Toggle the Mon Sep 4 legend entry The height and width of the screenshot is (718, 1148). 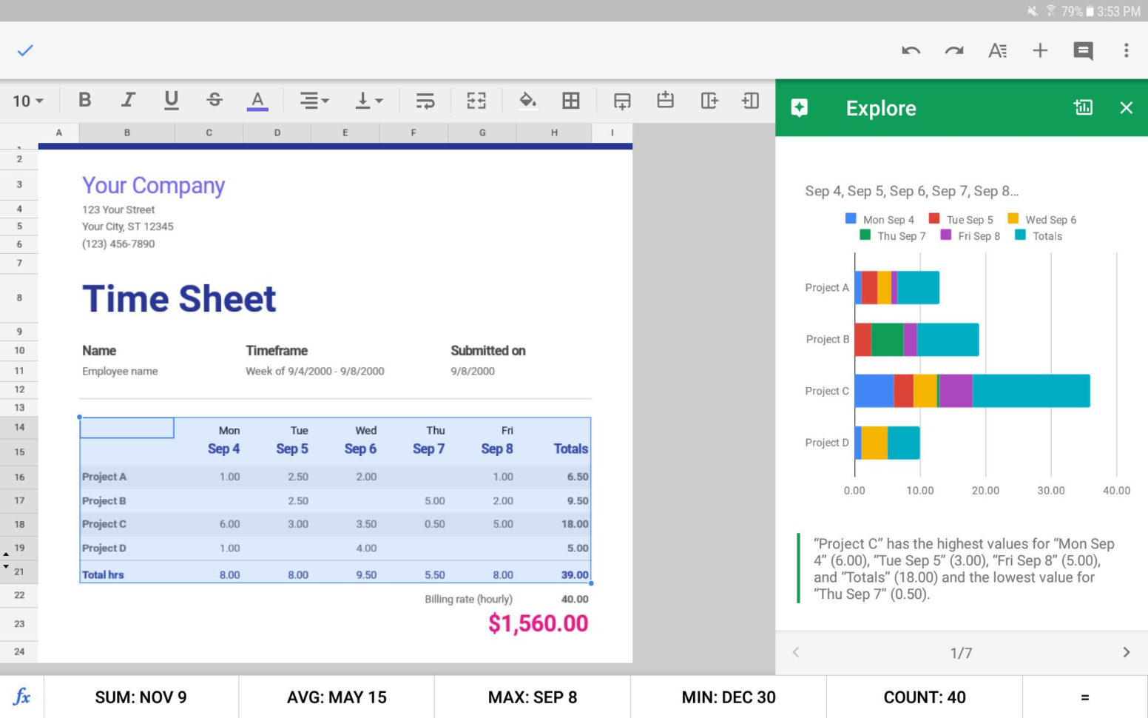[x=880, y=219]
